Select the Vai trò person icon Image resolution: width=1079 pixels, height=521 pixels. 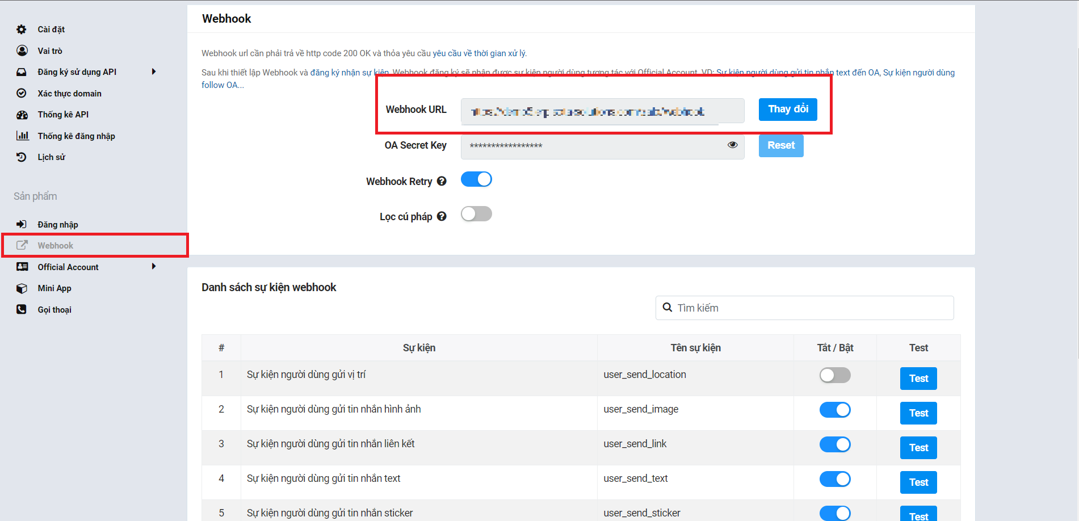(x=21, y=51)
